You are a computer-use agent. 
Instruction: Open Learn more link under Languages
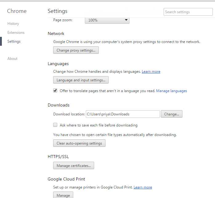click(151, 72)
